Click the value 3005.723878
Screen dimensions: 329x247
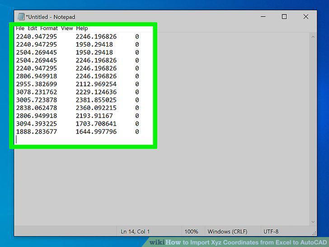(37, 100)
